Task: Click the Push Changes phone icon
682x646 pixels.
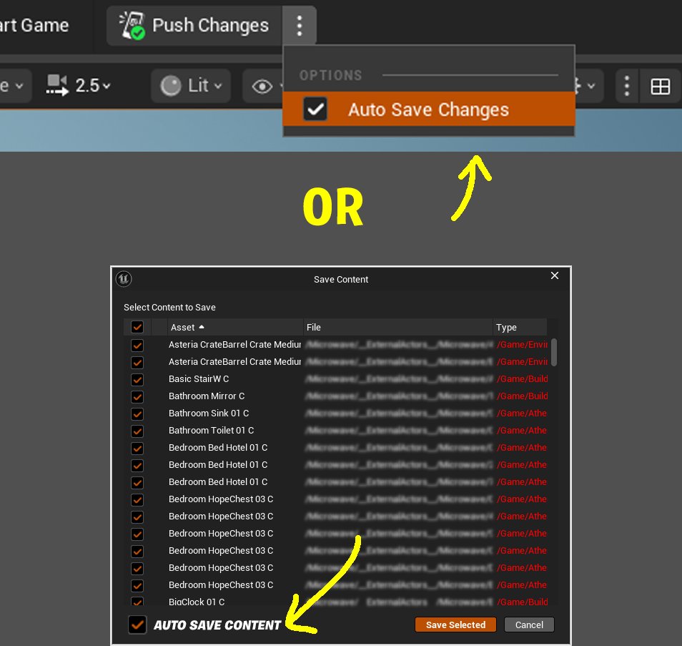Action: tap(132, 26)
